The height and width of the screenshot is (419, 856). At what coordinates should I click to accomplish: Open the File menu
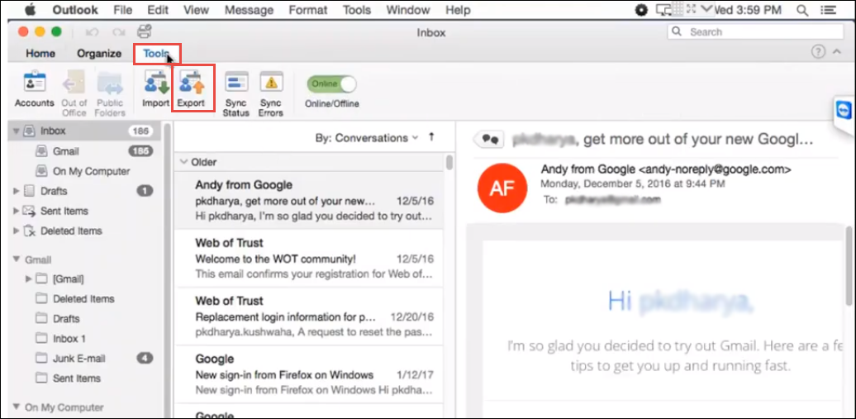pos(123,10)
